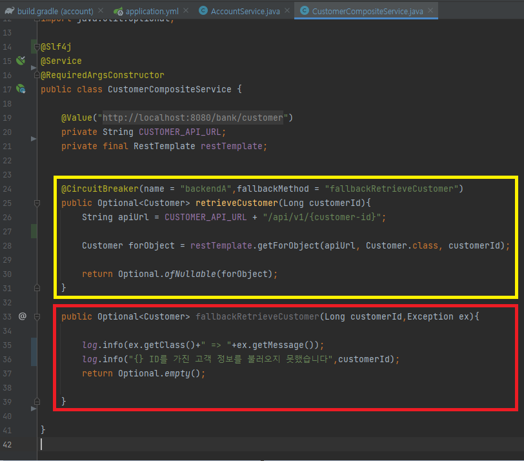This screenshot has width=524, height=461.
Task: Close the application.yml tab
Action: (186, 11)
